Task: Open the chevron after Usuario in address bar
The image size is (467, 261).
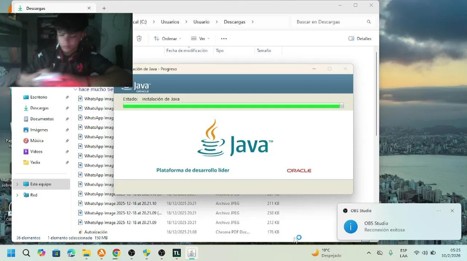Action: click(216, 22)
